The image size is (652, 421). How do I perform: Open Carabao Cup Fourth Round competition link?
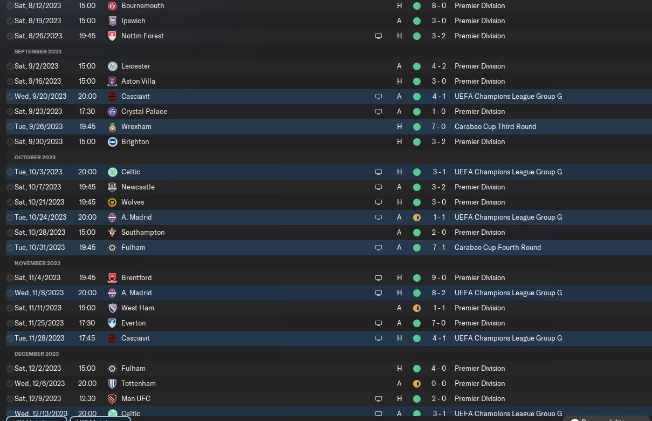(497, 247)
